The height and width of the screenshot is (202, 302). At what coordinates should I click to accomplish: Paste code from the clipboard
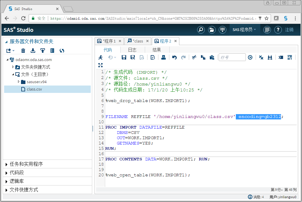click(x=212, y=57)
